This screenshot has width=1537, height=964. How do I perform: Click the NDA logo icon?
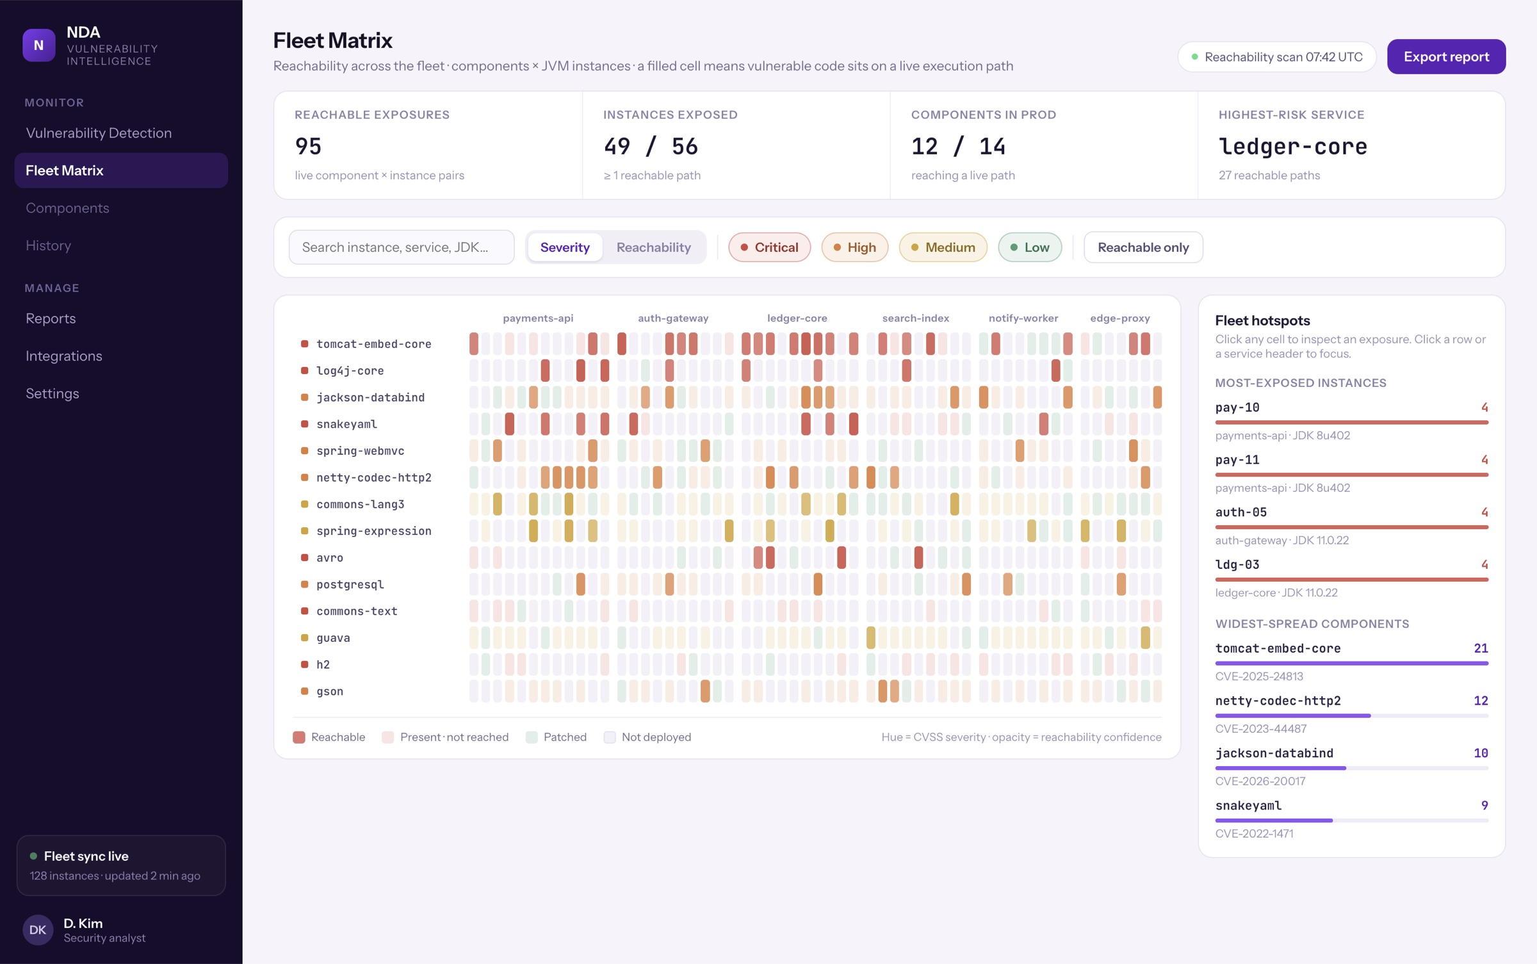[x=38, y=45]
